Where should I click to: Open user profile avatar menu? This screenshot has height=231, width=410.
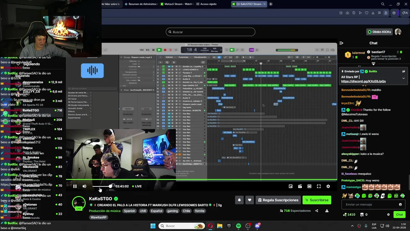click(x=398, y=32)
